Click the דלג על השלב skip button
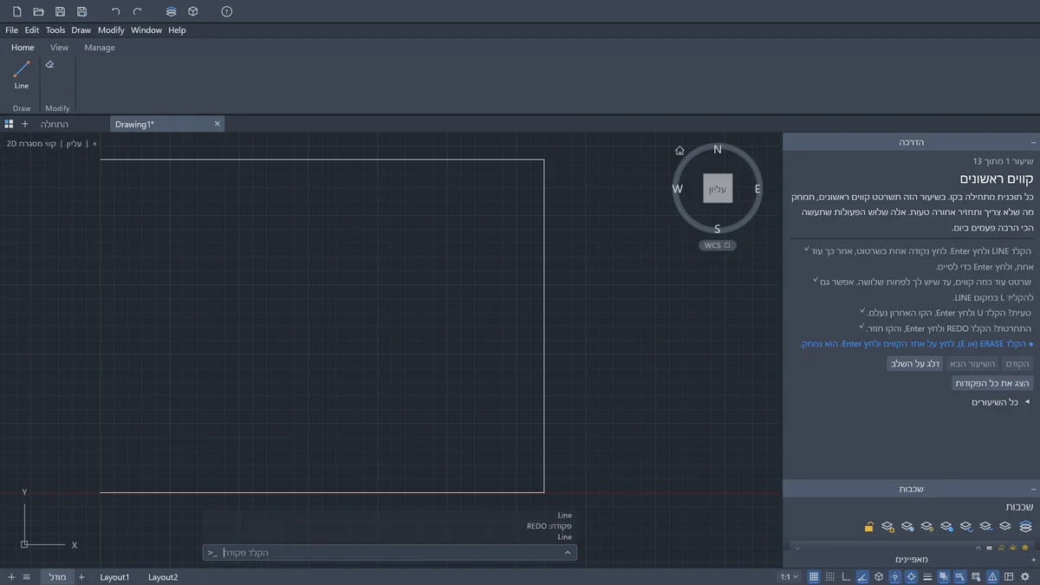The width and height of the screenshot is (1040, 585). (x=915, y=364)
